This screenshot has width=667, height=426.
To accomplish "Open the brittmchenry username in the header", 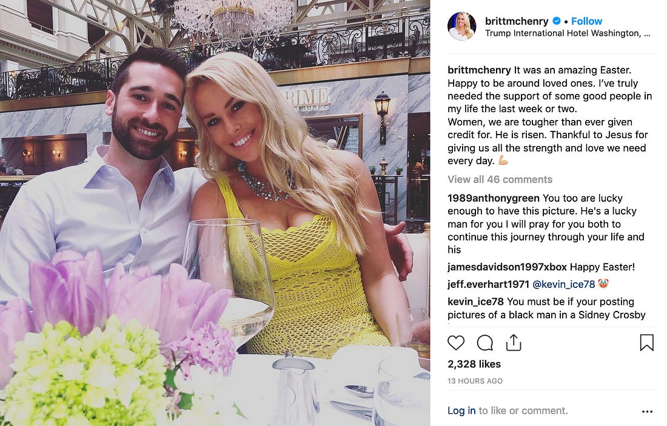I will click(517, 21).
